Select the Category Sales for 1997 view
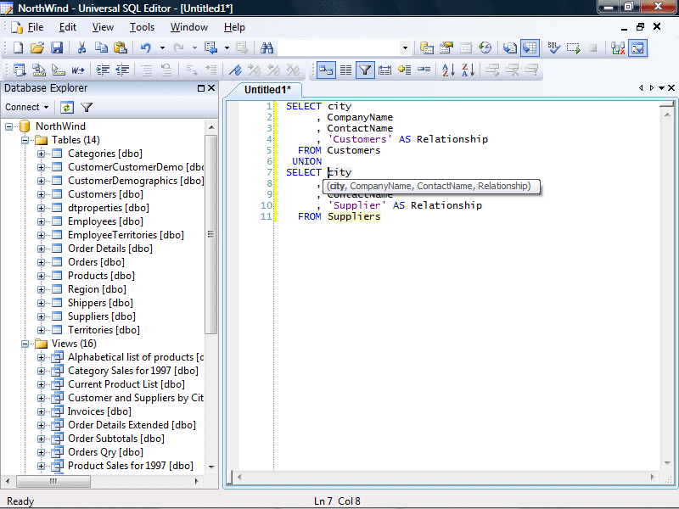Image resolution: width=679 pixels, height=509 pixels. pos(133,371)
